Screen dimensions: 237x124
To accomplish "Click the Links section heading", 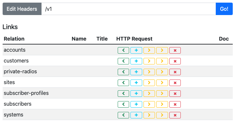I will [x=10, y=27].
